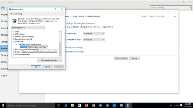Click the Settings gear home icon
This screenshot has width=193, height=108.
(3, 7)
